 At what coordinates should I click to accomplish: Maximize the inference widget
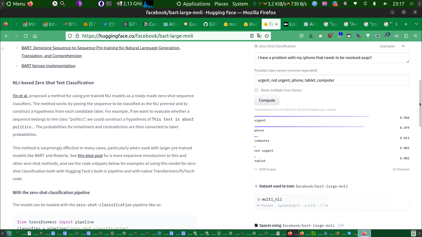click(401, 169)
